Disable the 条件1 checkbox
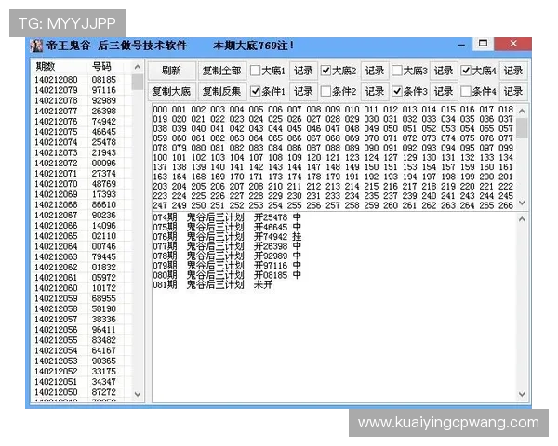This screenshot has width=558, height=446. click(256, 91)
